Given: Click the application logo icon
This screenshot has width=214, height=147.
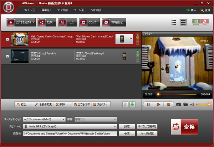Looking at the screenshot, I should [9, 7].
